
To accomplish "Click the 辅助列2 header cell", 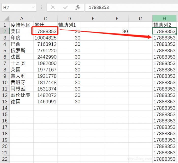I will tap(164, 25).
